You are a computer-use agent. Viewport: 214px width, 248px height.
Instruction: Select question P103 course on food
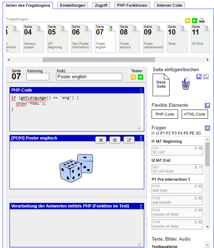(177, 212)
